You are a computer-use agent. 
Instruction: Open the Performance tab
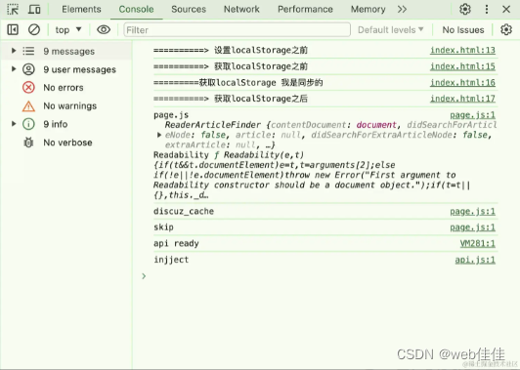(x=305, y=9)
